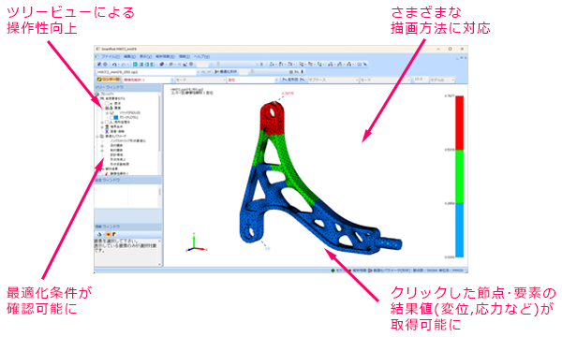Viewport: 562px width, 337px height.
Task: Open the 変位 result type dropdown
Action: coord(276,80)
